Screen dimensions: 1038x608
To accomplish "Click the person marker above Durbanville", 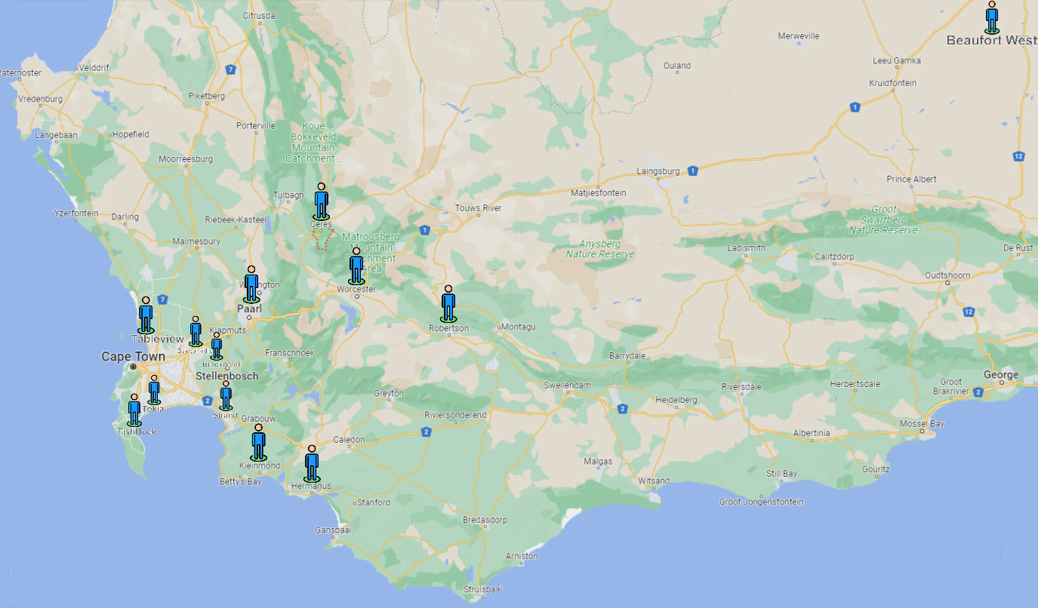I will tap(196, 330).
